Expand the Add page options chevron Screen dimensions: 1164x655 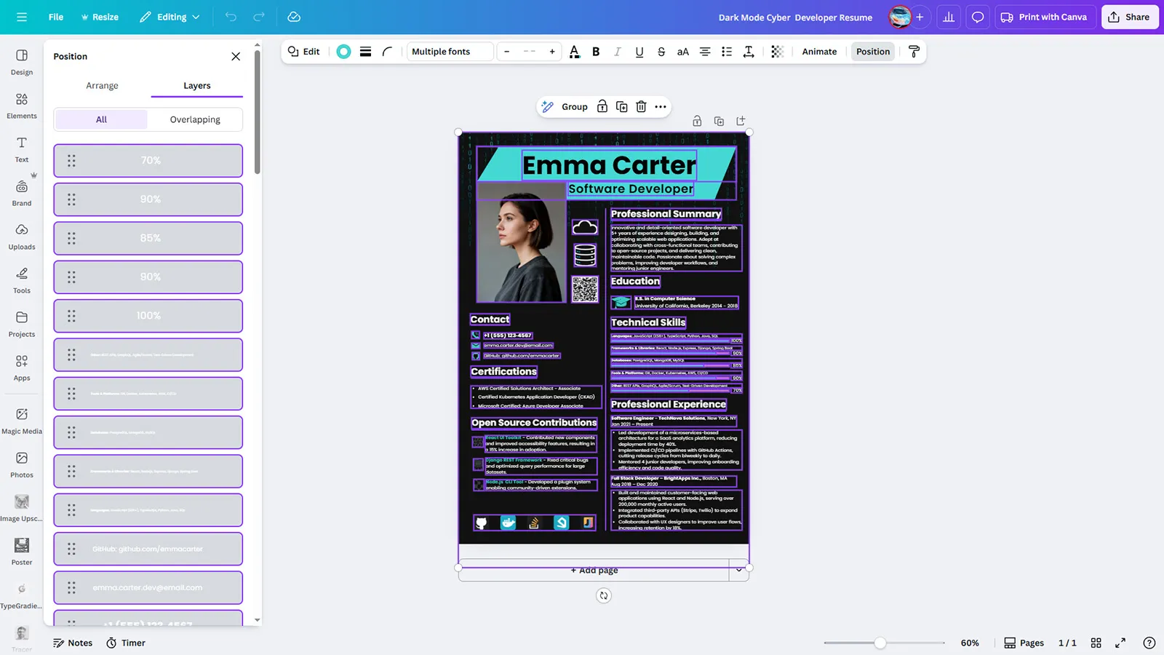tap(738, 571)
